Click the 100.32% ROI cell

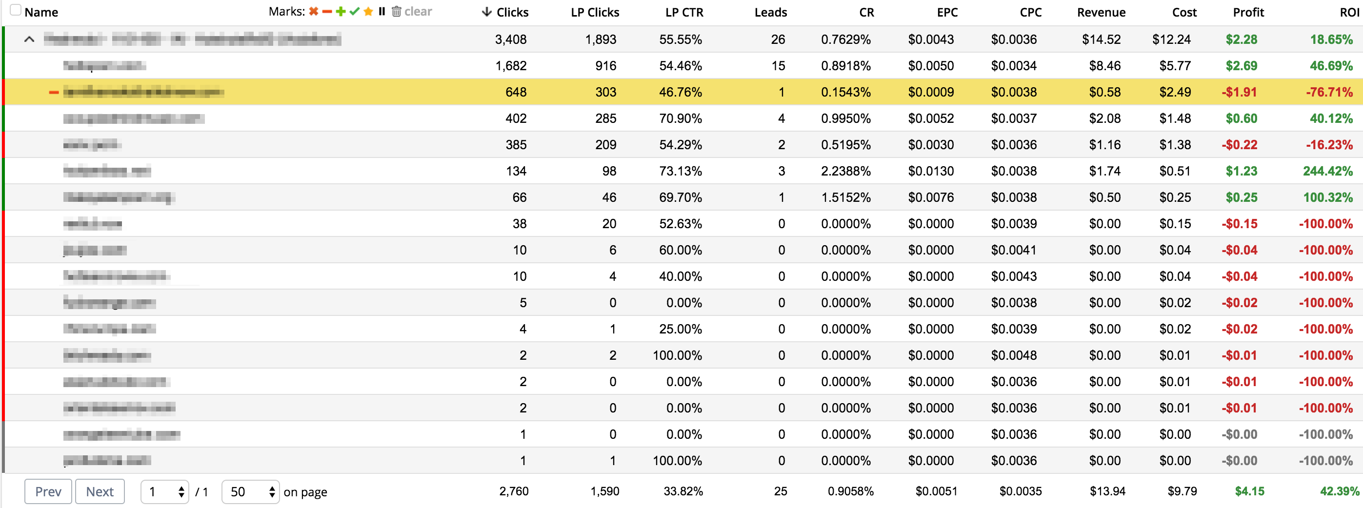[1327, 198]
